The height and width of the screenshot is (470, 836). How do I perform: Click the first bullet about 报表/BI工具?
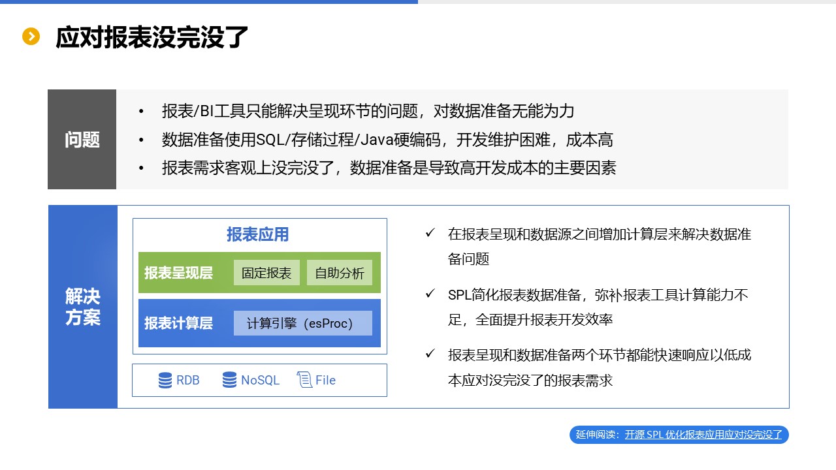(368, 111)
